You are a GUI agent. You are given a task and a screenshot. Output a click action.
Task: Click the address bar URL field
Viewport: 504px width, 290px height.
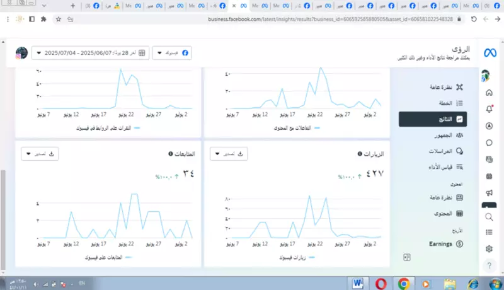tap(330, 20)
